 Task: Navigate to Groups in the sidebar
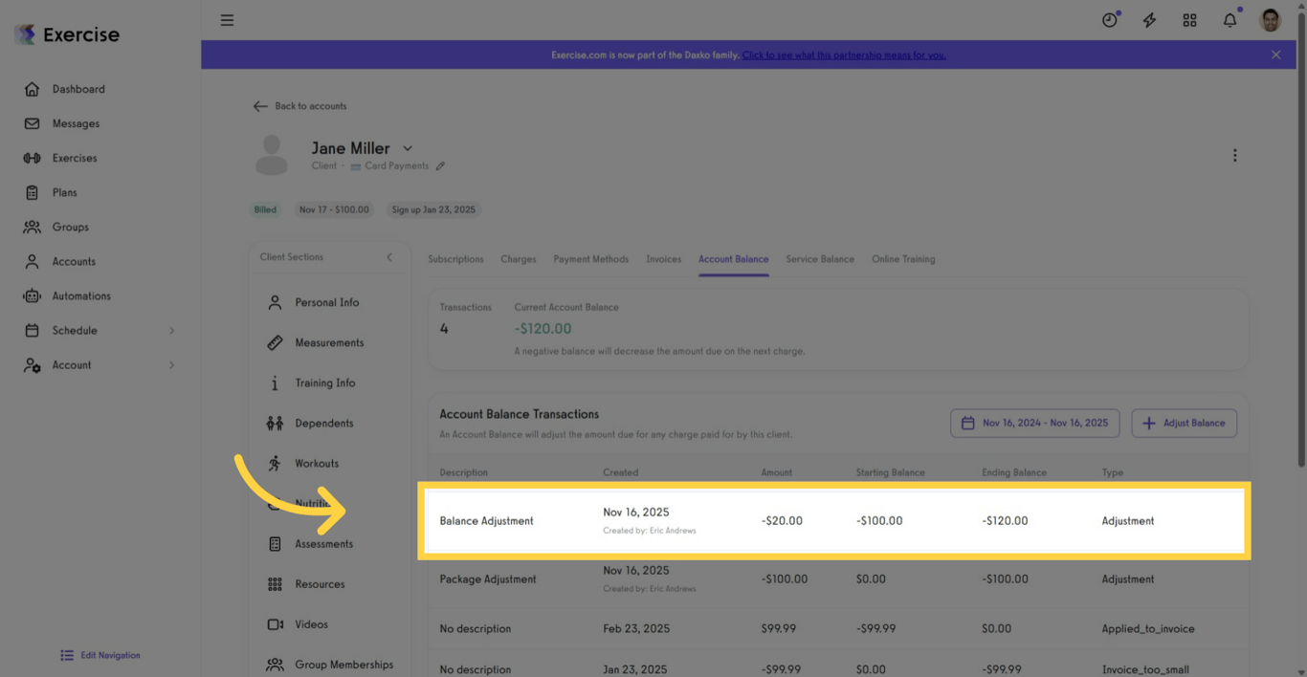[72, 227]
